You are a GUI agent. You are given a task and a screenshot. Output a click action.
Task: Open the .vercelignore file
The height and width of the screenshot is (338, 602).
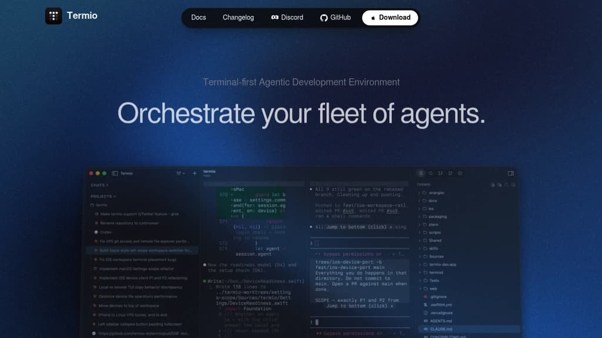tap(437, 313)
